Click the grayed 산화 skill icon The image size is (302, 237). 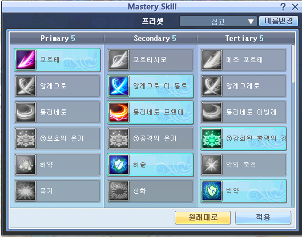pos(119,191)
